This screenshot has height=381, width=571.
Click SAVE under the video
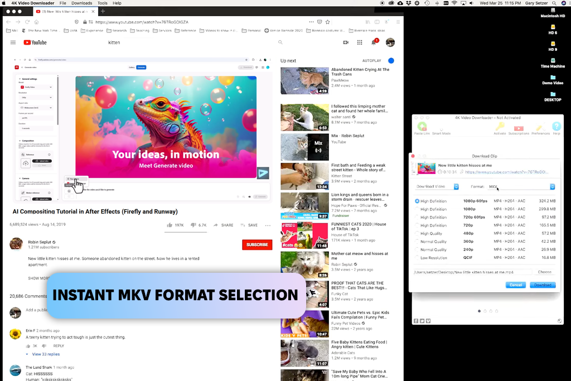249,225
